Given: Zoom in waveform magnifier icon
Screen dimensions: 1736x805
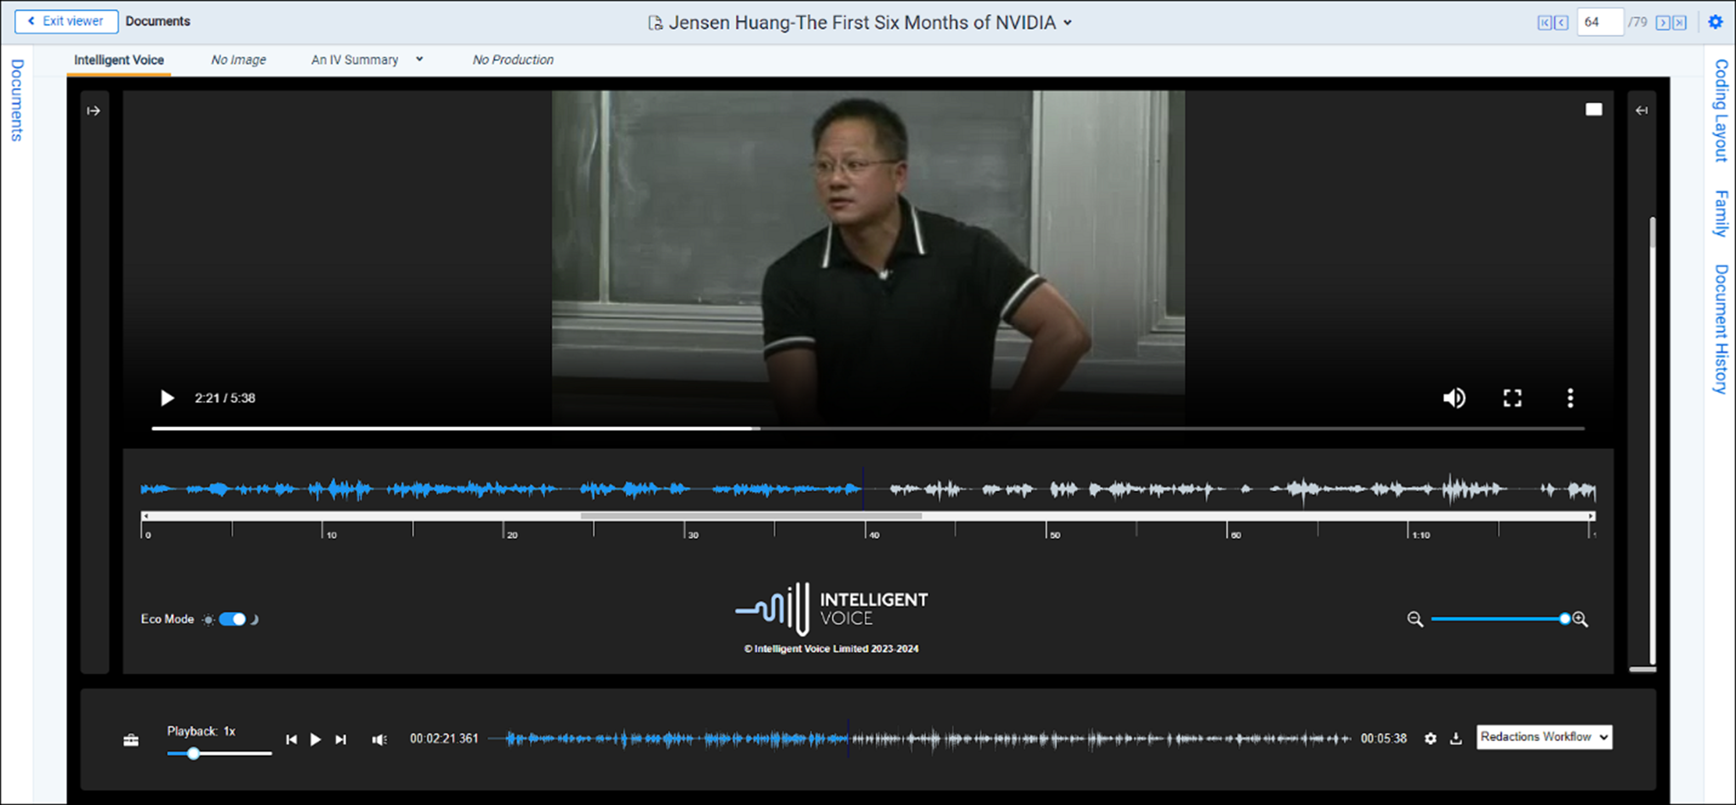Looking at the screenshot, I should point(1581,619).
